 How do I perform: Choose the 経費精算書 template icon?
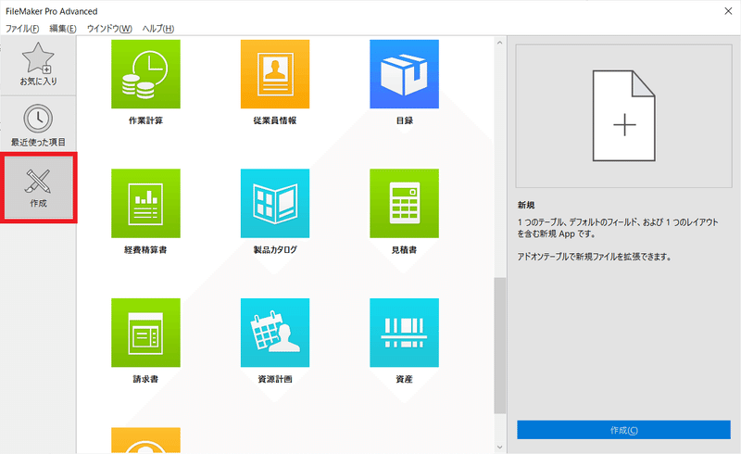pyautogui.click(x=145, y=203)
